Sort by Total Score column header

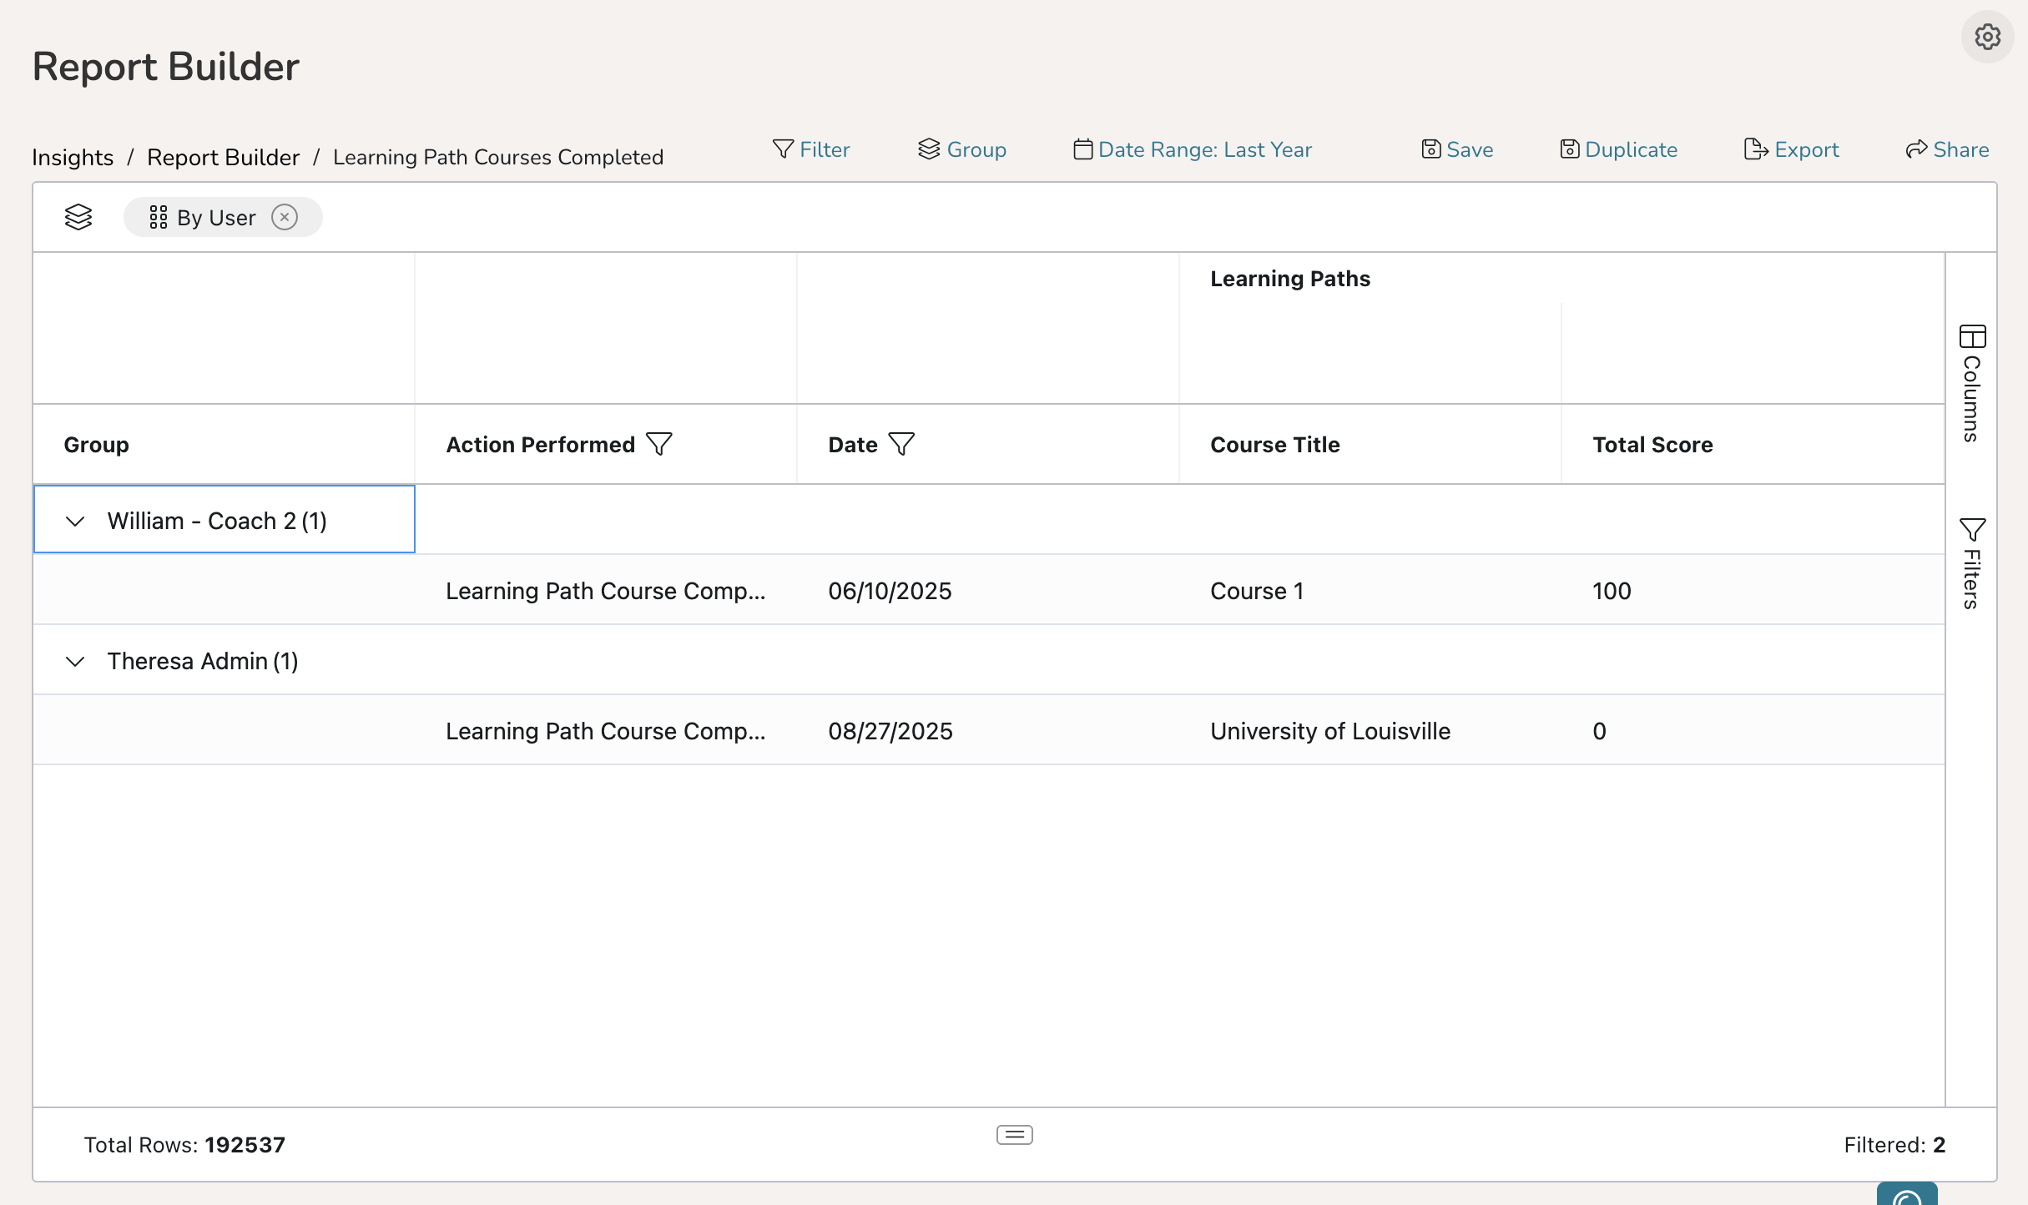pos(1652,445)
